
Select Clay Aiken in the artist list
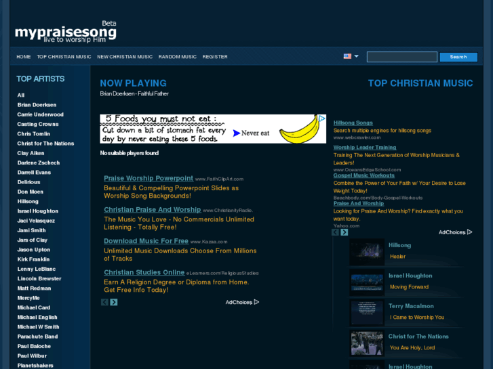(x=31, y=153)
